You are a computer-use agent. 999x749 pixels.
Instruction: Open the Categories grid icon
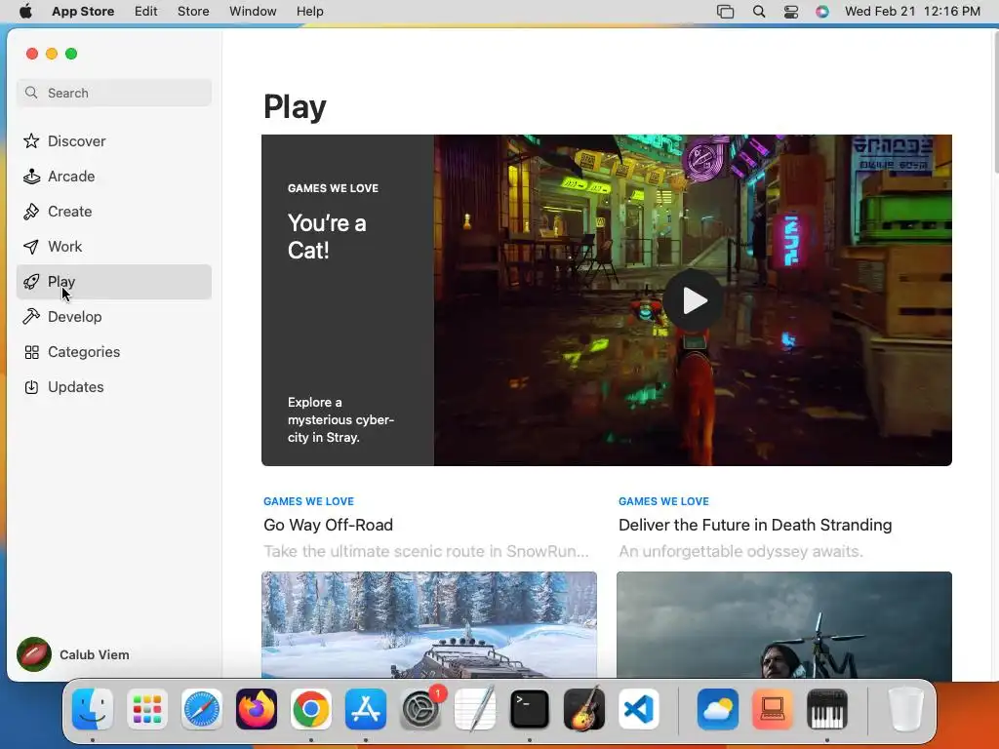[31, 352]
